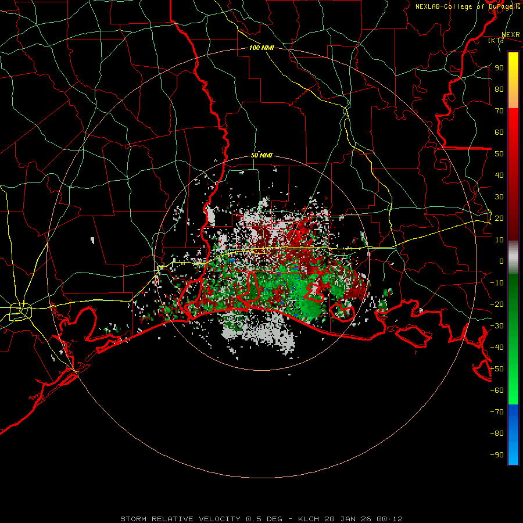Click the -20 value on velocity scale
This screenshot has width=523, height=523.
497,305
